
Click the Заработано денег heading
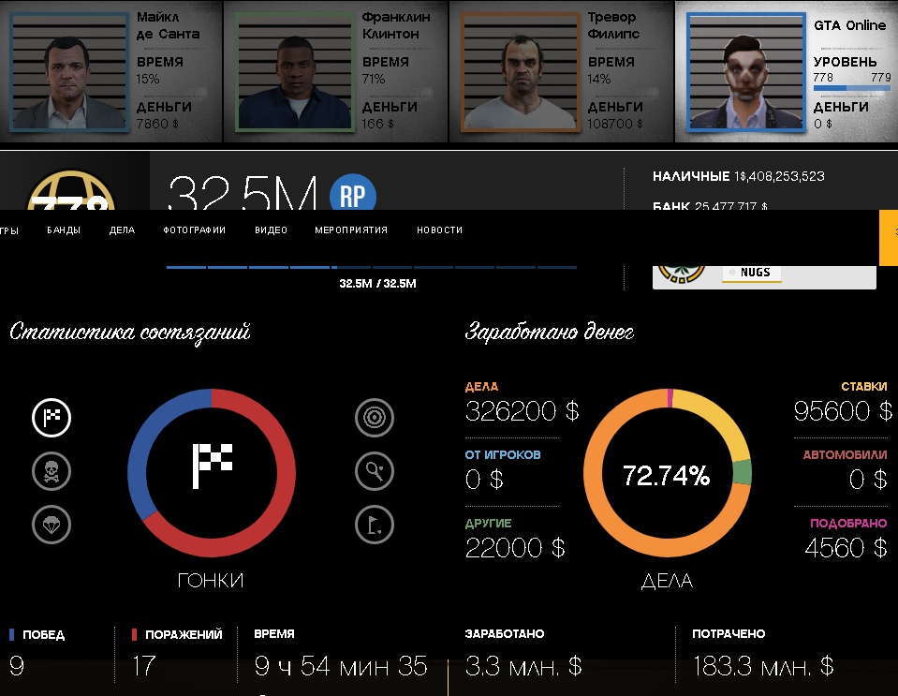point(550,333)
